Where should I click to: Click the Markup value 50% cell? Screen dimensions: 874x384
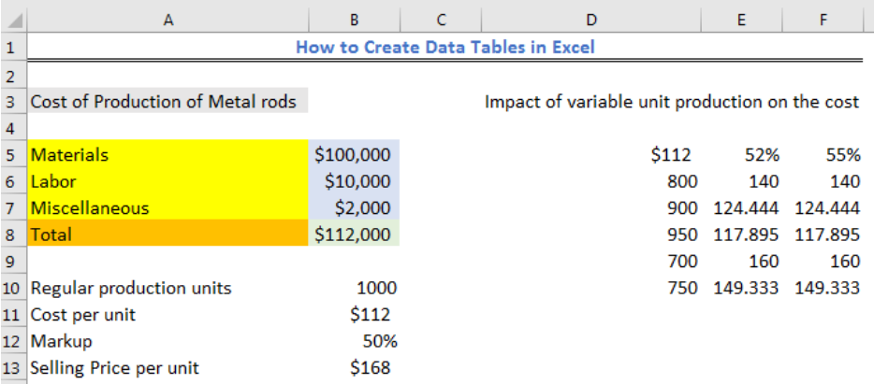point(354,341)
